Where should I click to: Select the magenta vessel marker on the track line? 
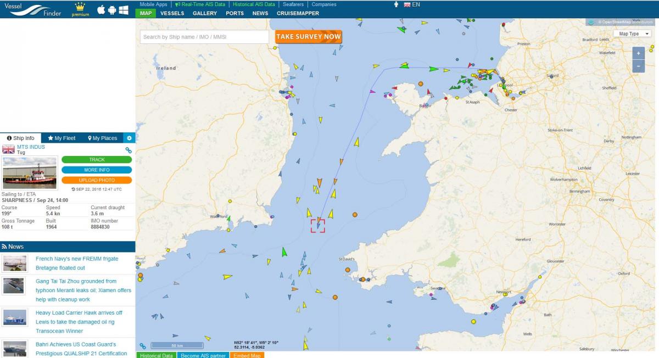point(372,92)
